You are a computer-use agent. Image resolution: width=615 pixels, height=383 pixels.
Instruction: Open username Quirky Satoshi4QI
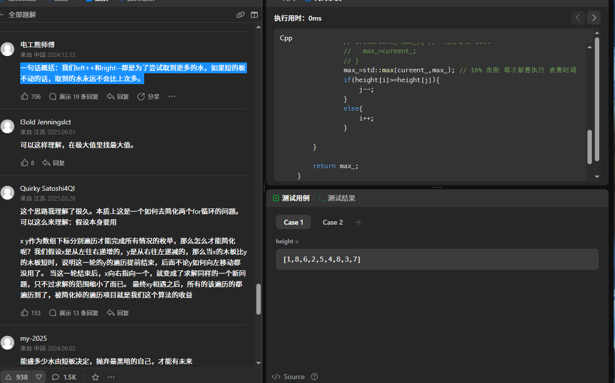pos(48,188)
